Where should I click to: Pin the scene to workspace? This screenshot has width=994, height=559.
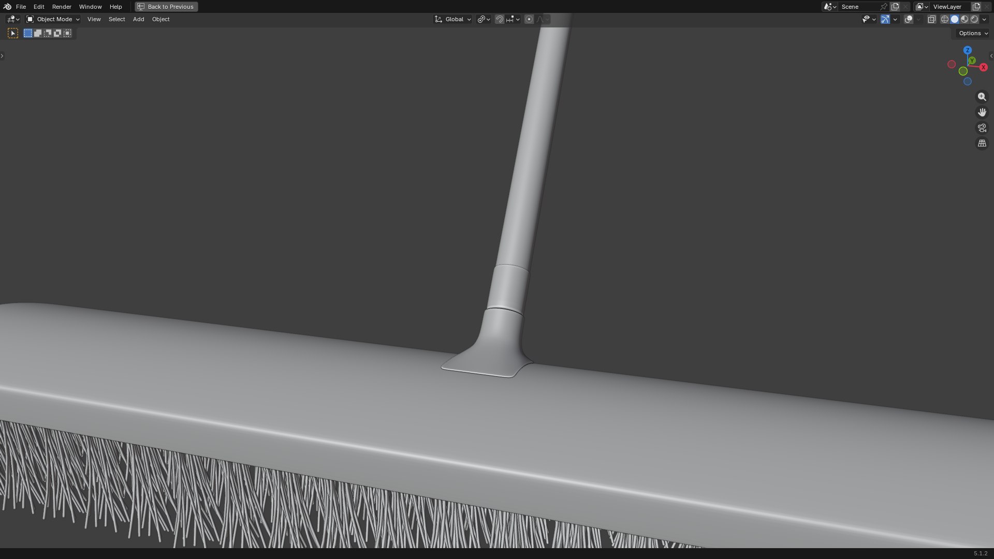tap(884, 7)
